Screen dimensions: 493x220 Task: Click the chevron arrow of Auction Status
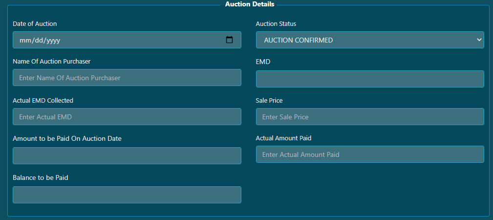479,40
